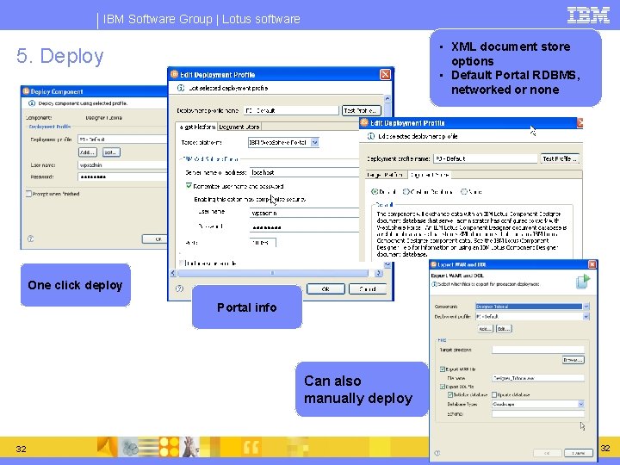Click scroll-up arrow of profile dialog vertical scrollbar
This screenshot has height=465, width=620.
[x=387, y=98]
